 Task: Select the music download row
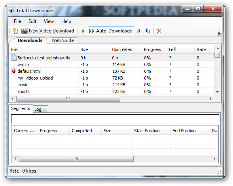112,85
